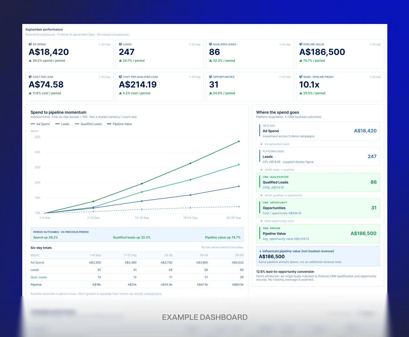Viewport: 409px width, 337px height.
Task: Click the A$186,500 influenced pipeline amount
Action: (x=272, y=256)
